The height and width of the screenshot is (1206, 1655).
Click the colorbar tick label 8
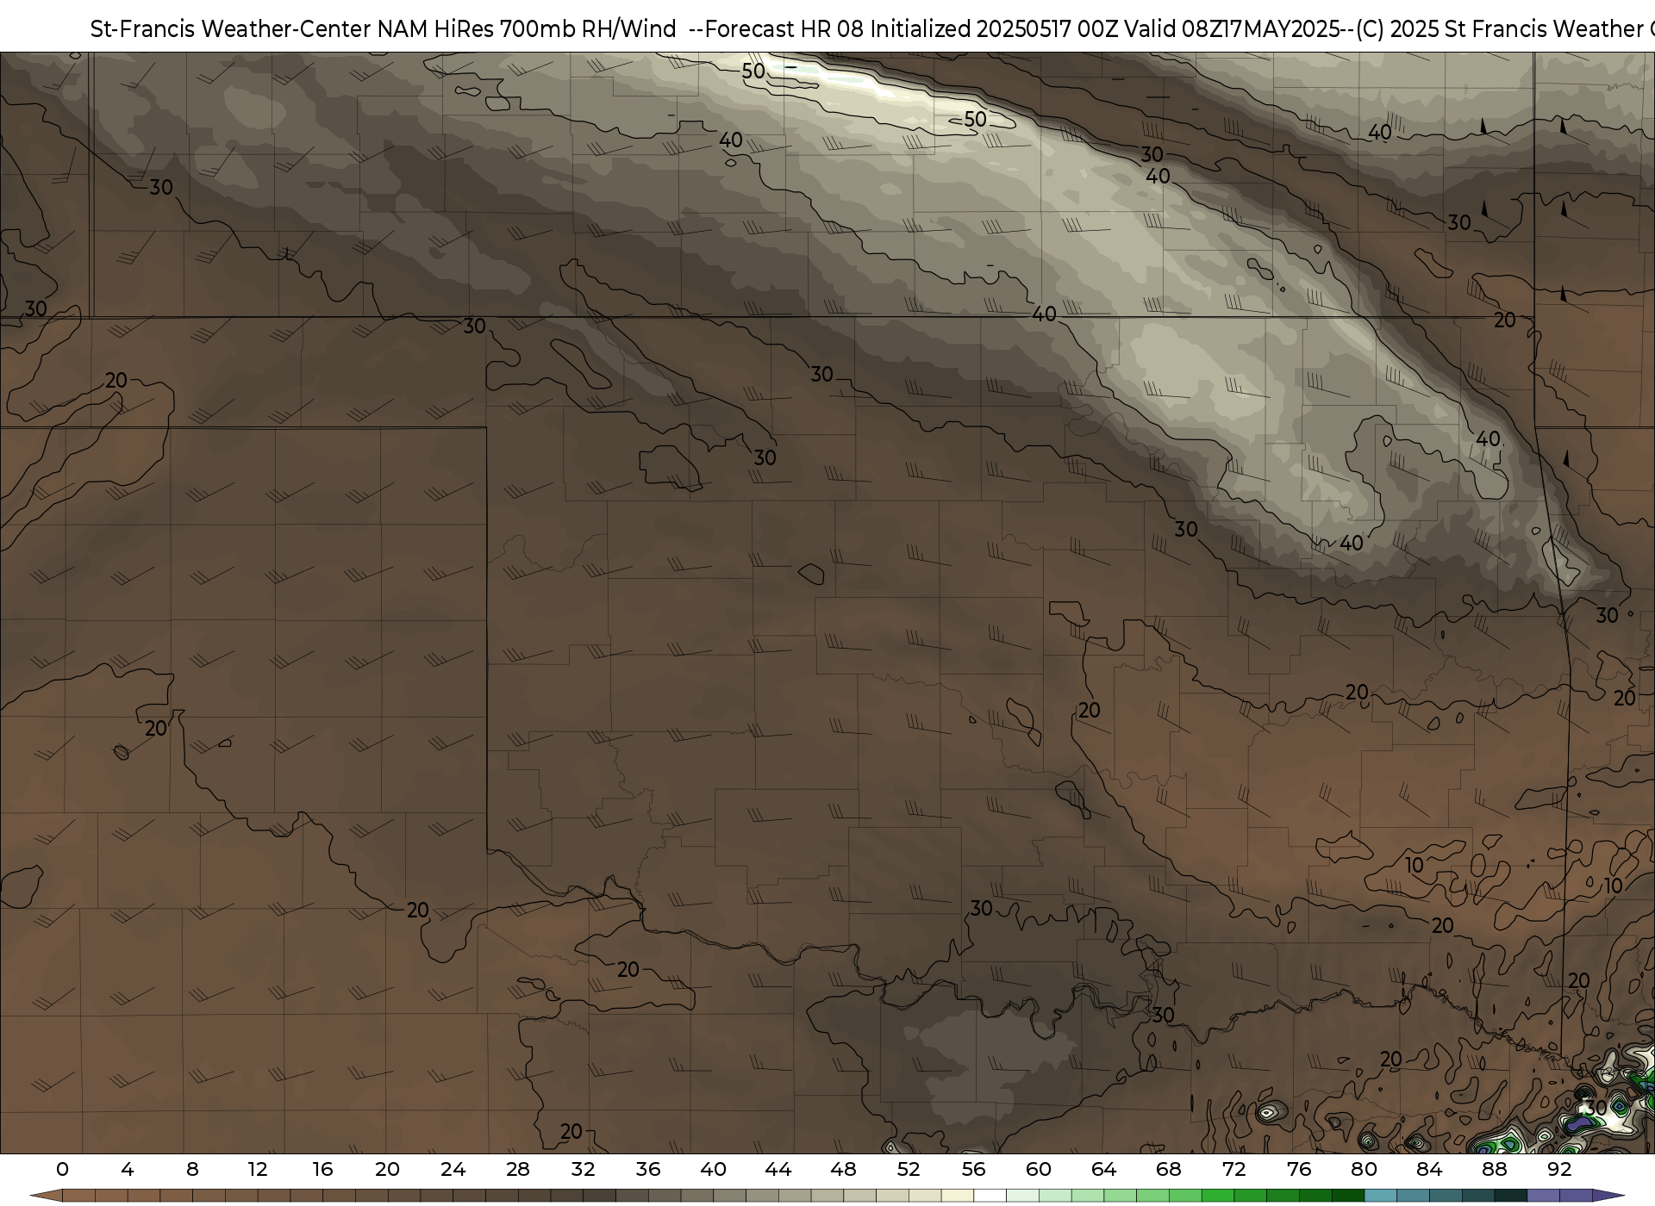(x=192, y=1169)
